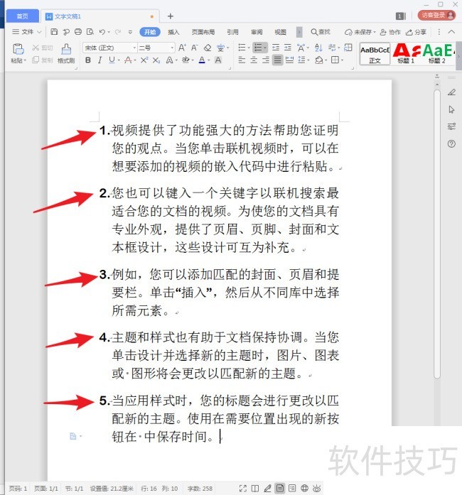Toggle Bold formatting
The height and width of the screenshot is (495, 462).
88,60
